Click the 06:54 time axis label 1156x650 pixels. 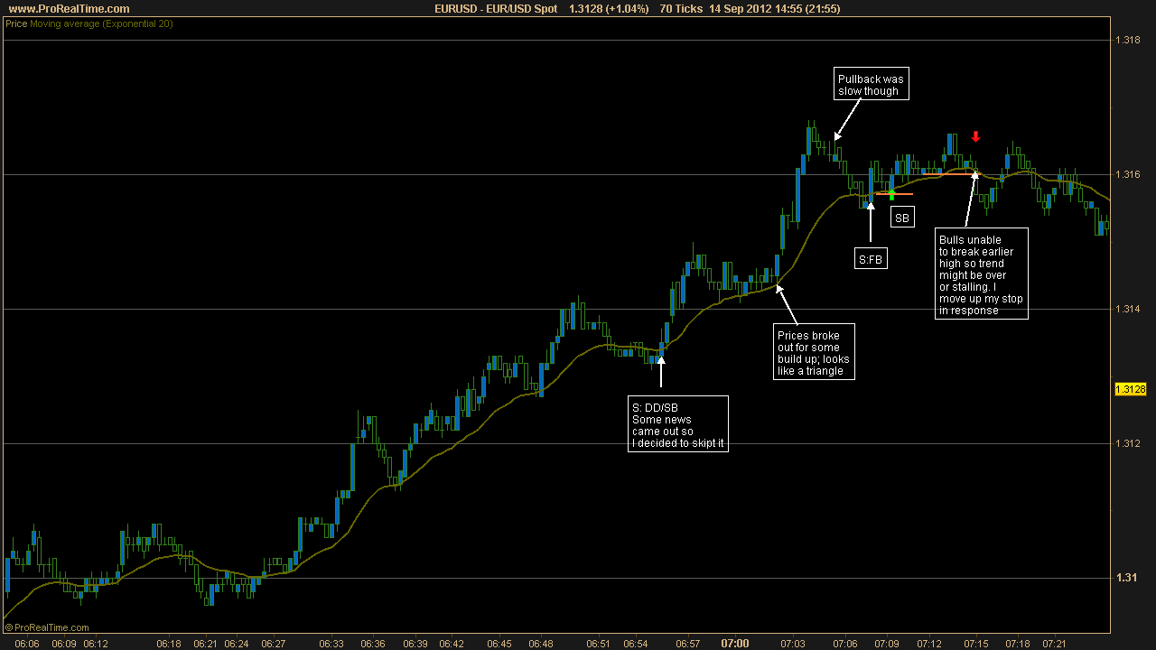tap(637, 644)
